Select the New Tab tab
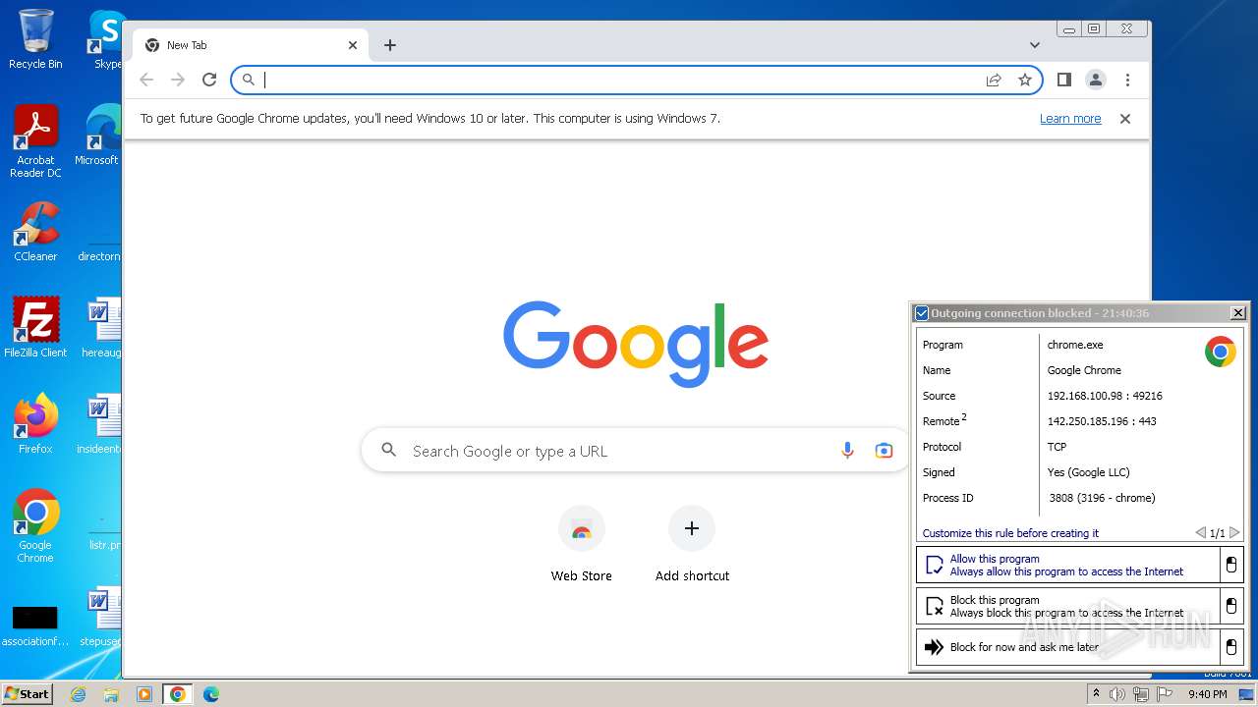The width and height of the screenshot is (1258, 707). (x=251, y=45)
